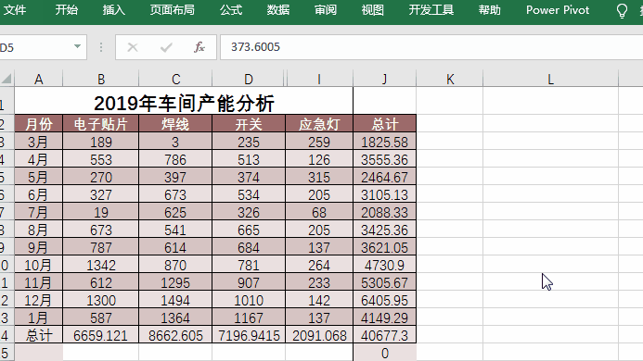Select cell with value 189

click(x=101, y=142)
